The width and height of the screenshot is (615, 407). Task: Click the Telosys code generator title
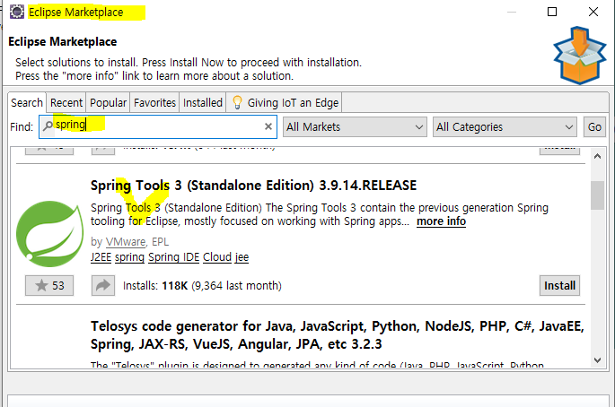coord(338,335)
